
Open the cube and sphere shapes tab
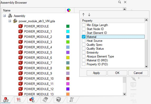point(32,100)
